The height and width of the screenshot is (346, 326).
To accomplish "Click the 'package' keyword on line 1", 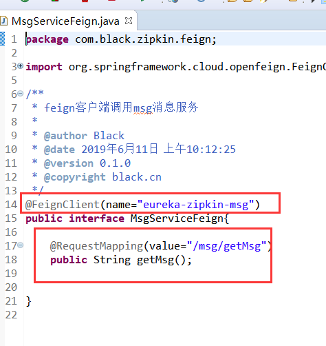I will pos(47,39).
